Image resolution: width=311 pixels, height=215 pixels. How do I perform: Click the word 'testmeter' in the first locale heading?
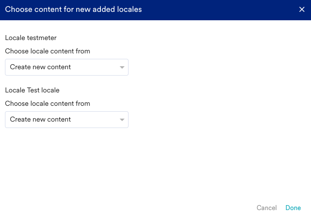point(42,37)
